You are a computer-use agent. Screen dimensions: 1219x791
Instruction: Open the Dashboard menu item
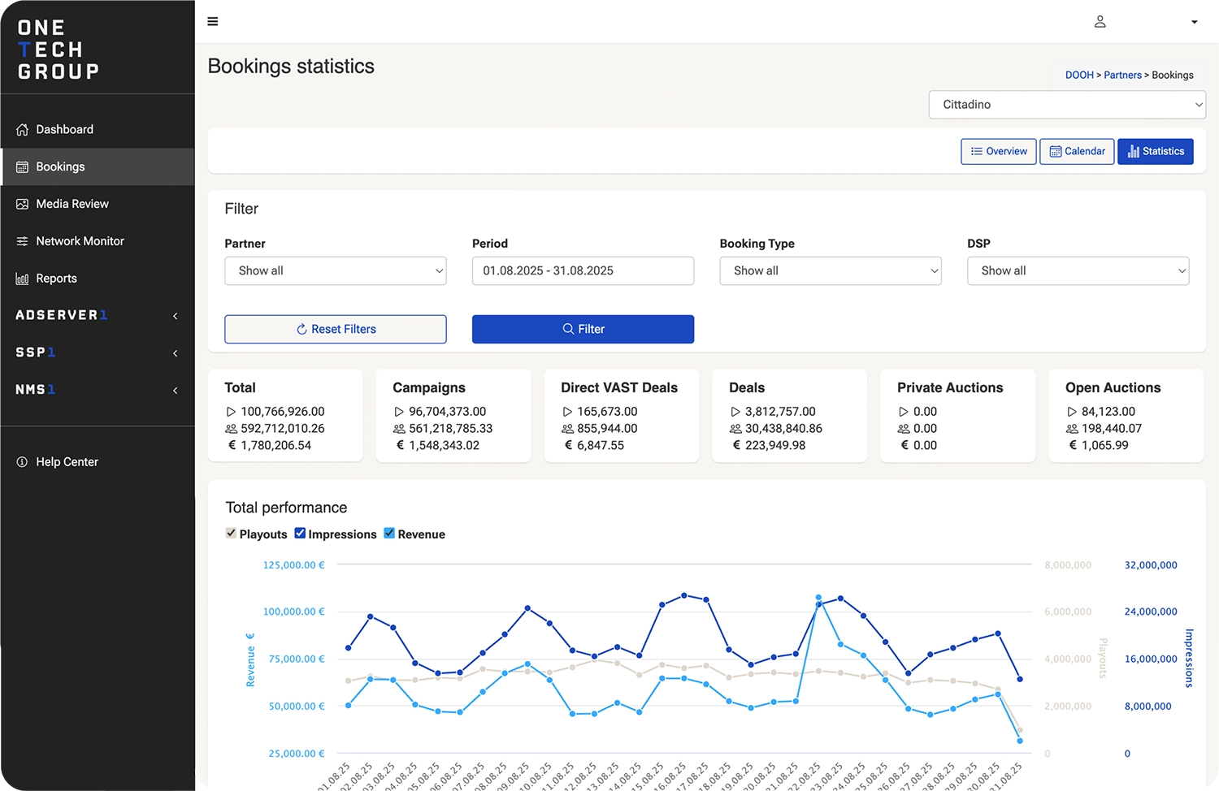(x=98, y=130)
